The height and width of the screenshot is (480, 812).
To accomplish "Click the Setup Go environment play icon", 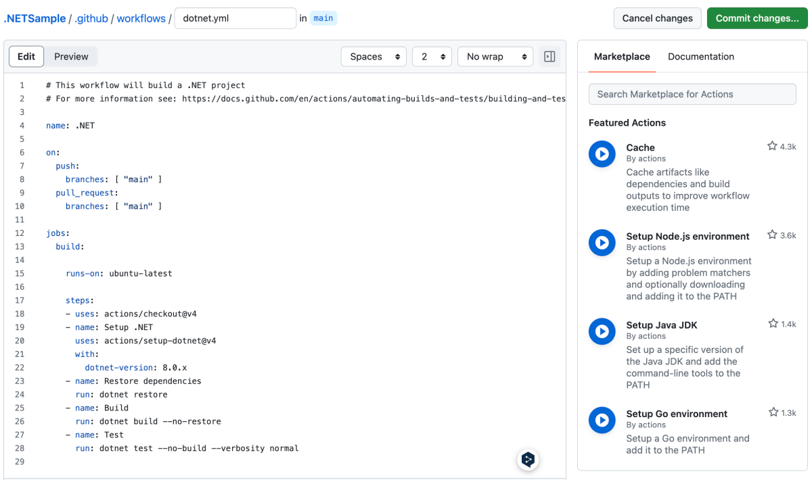I will (602, 421).
